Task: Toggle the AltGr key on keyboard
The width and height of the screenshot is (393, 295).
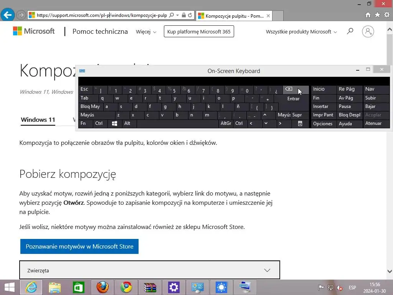Action: pyautogui.click(x=226, y=123)
